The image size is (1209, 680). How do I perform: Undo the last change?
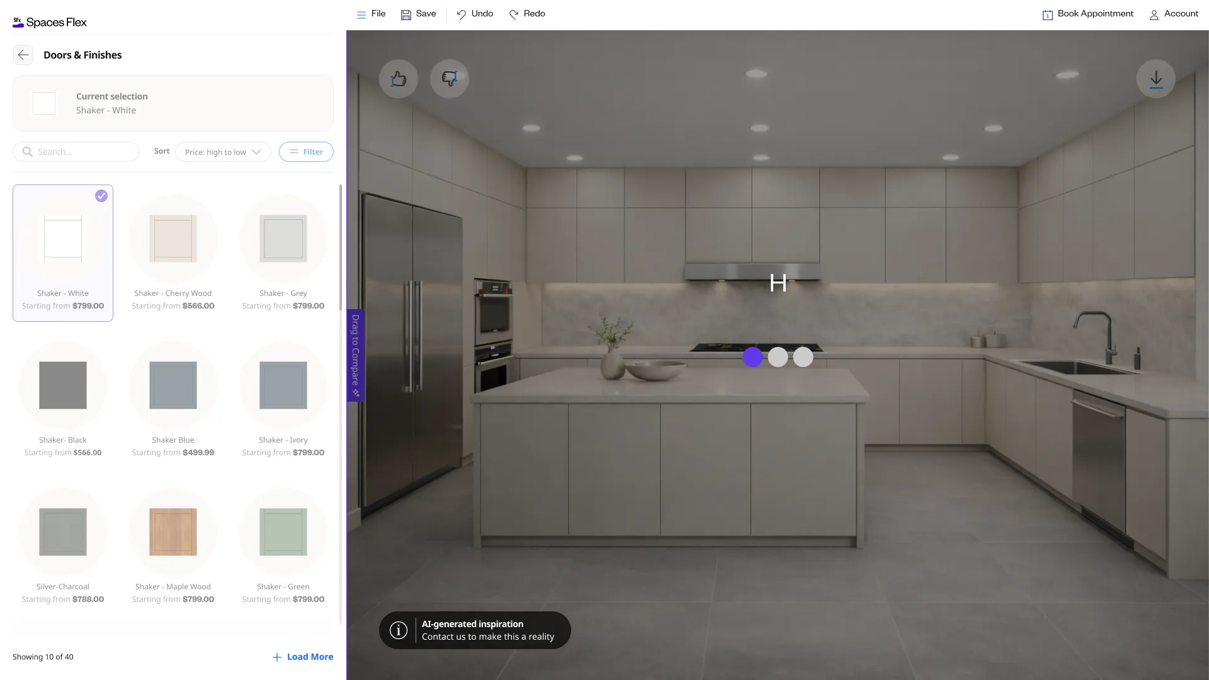click(475, 14)
